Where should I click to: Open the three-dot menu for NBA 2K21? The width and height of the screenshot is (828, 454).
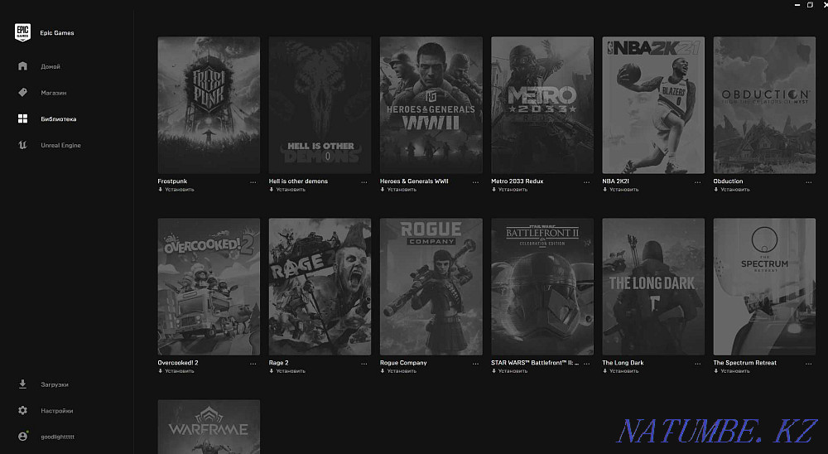coord(697,182)
